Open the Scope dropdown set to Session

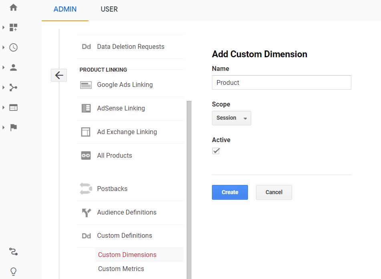point(231,118)
